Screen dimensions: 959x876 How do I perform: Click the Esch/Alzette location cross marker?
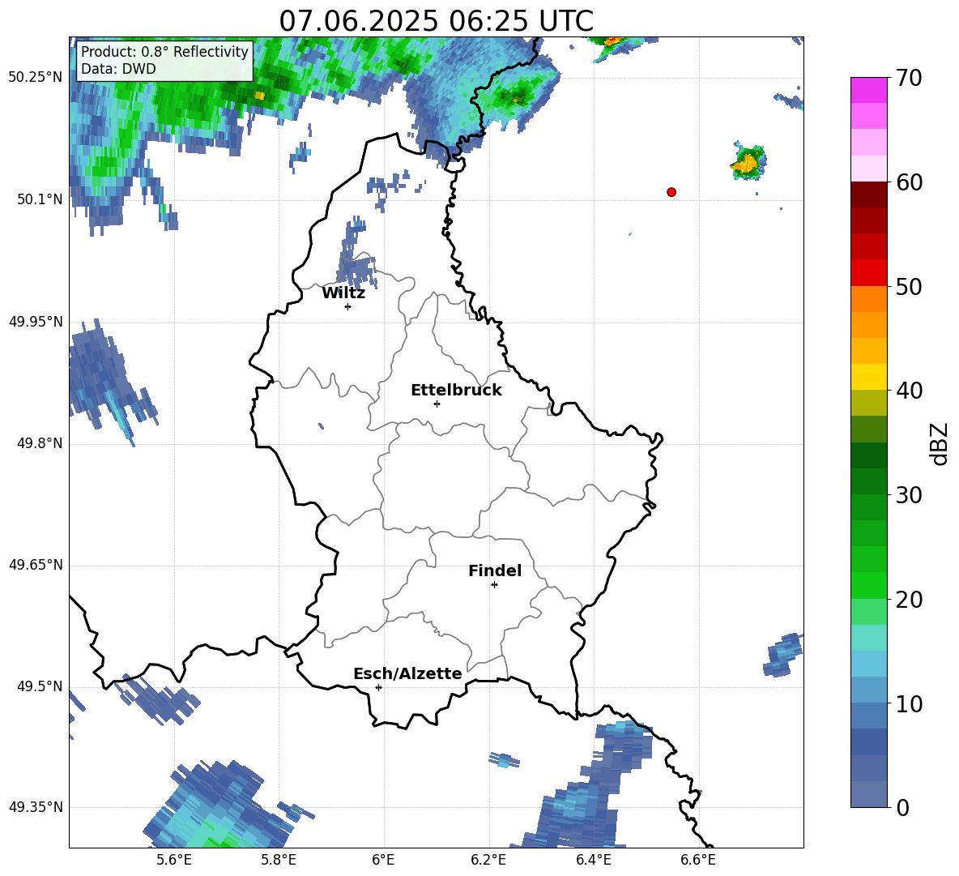378,687
